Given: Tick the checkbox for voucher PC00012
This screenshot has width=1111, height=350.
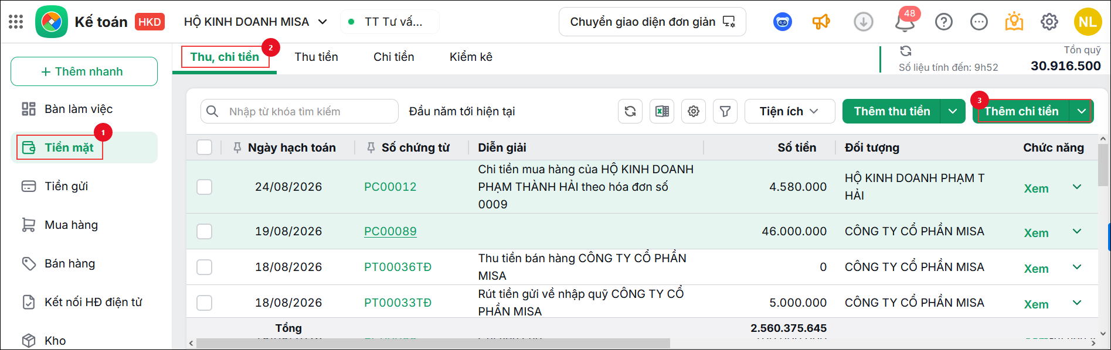Looking at the screenshot, I should [x=204, y=187].
